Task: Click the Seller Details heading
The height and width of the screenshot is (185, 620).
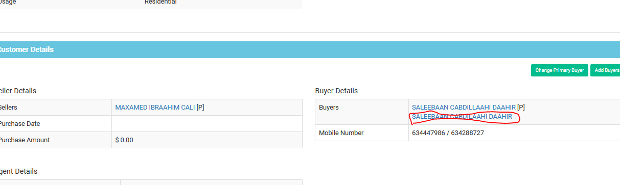Action: [18, 91]
